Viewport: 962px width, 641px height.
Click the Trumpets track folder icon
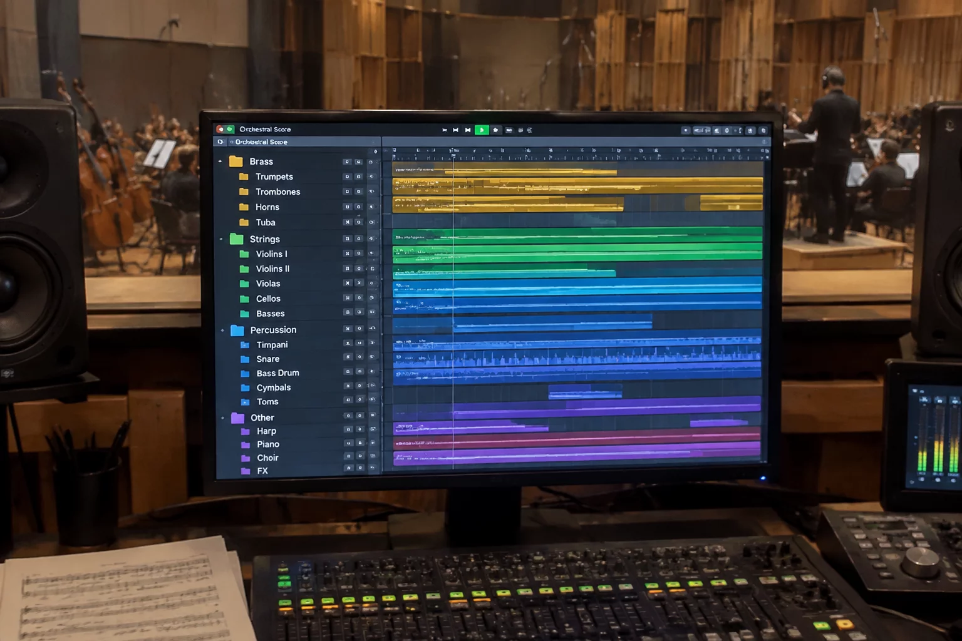(x=244, y=177)
